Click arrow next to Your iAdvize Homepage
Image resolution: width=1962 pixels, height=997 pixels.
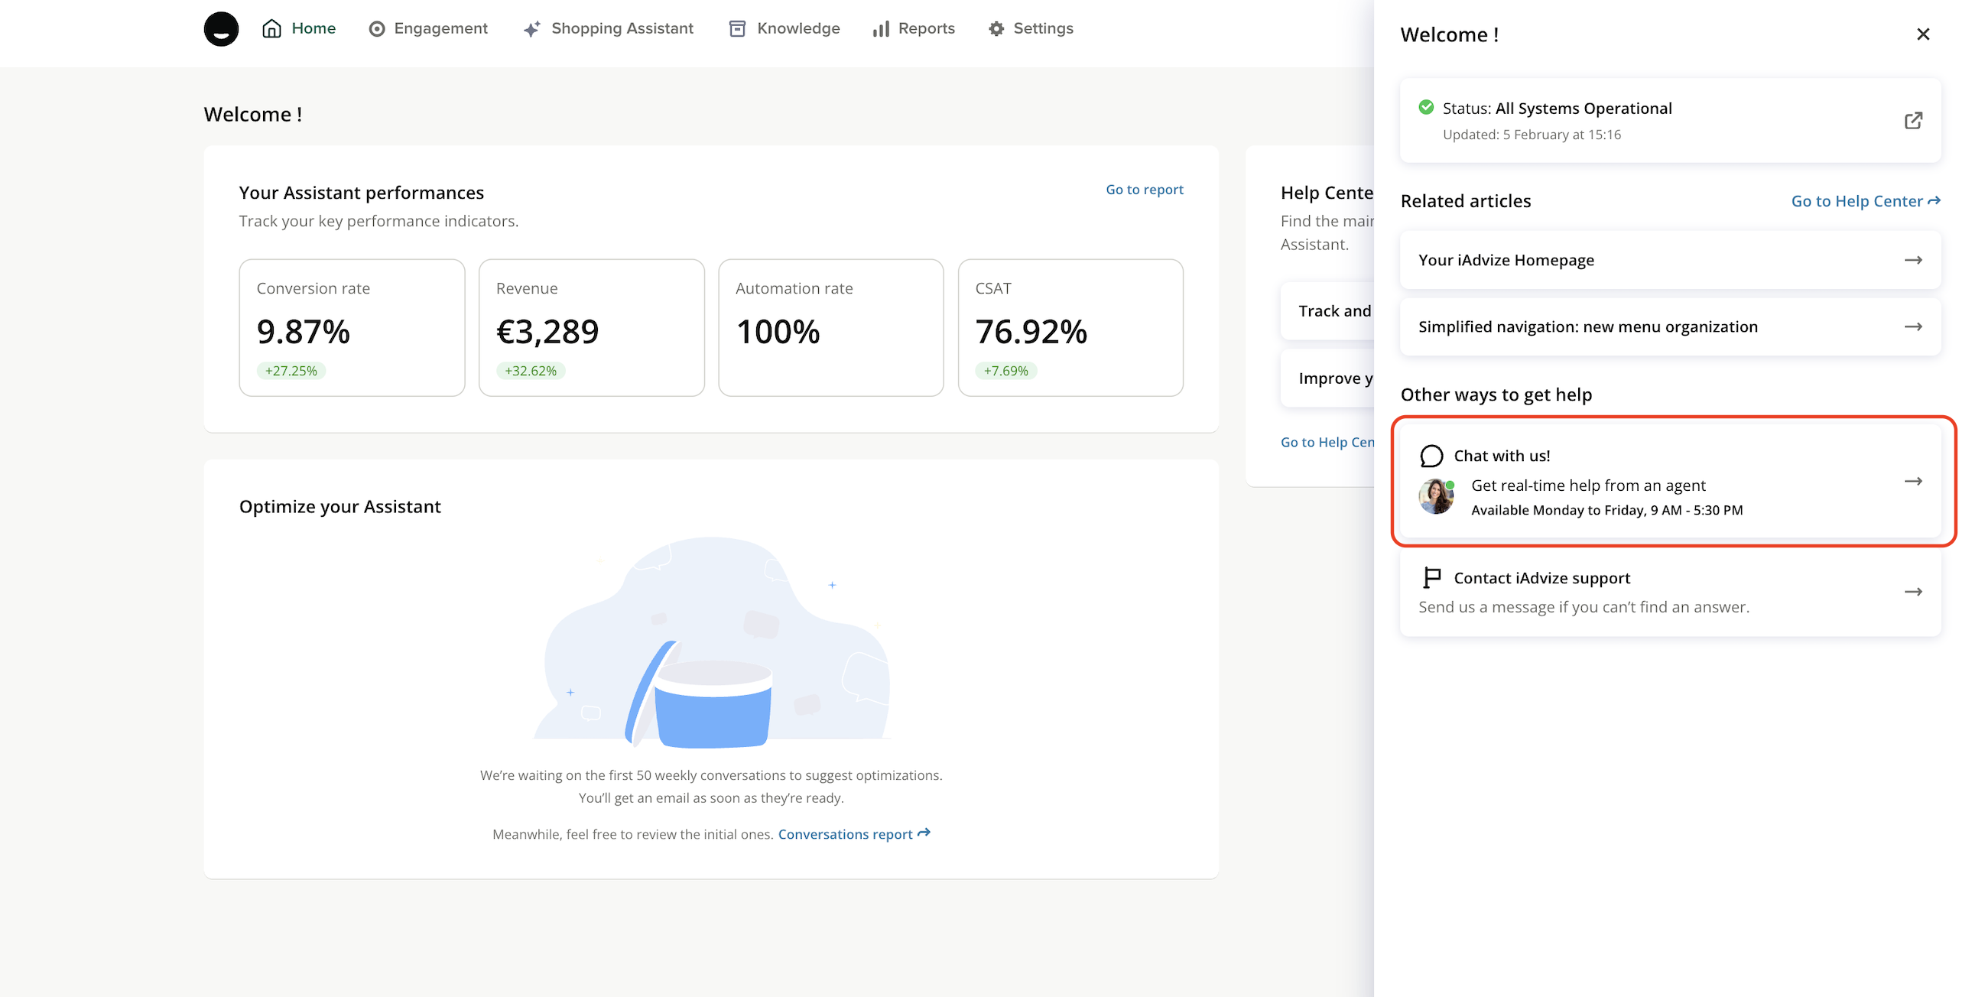(1912, 261)
